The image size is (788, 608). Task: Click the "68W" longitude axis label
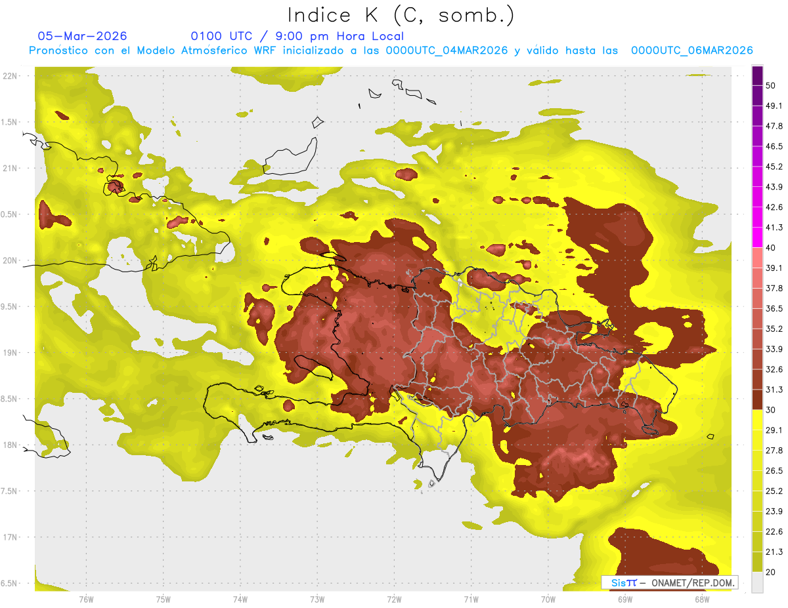pyautogui.click(x=701, y=599)
